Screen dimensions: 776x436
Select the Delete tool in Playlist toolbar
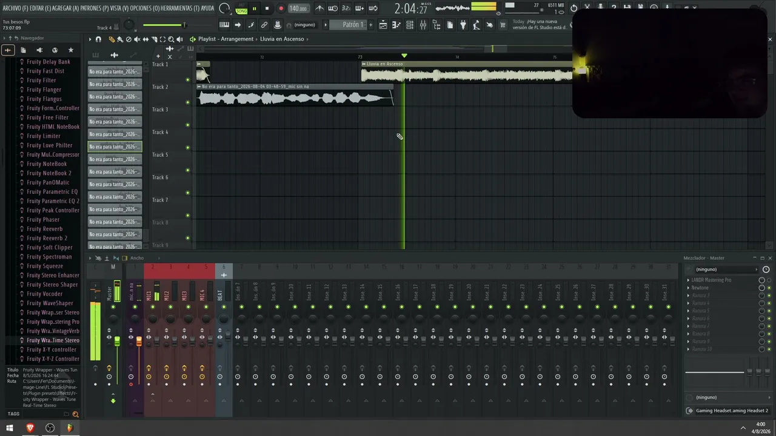coord(129,39)
